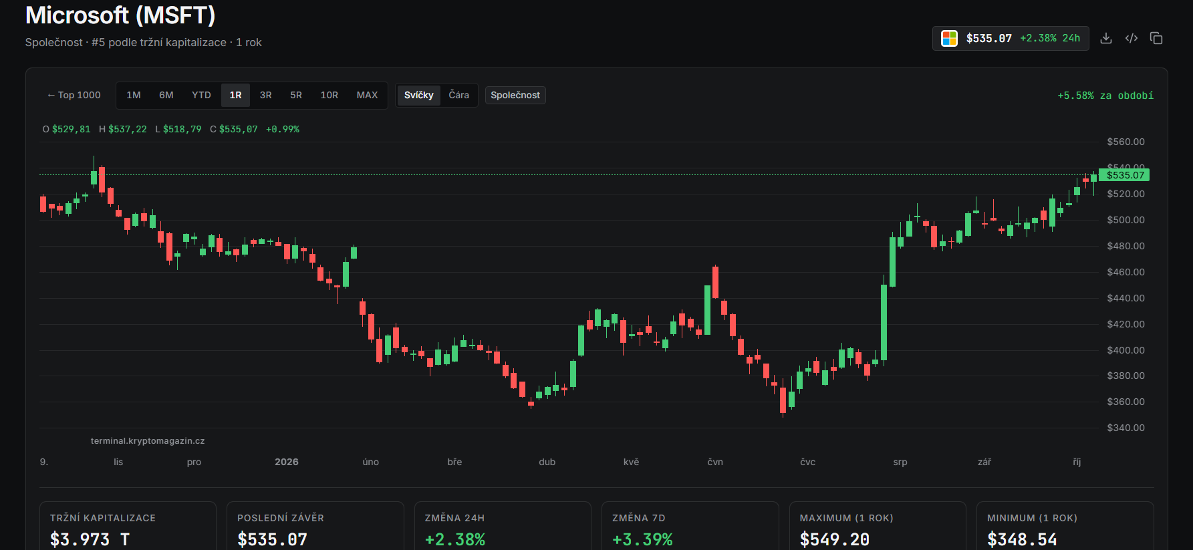The width and height of the screenshot is (1193, 550).
Task: Click the Microsoft (MSFT) heading
Action: coord(120,15)
